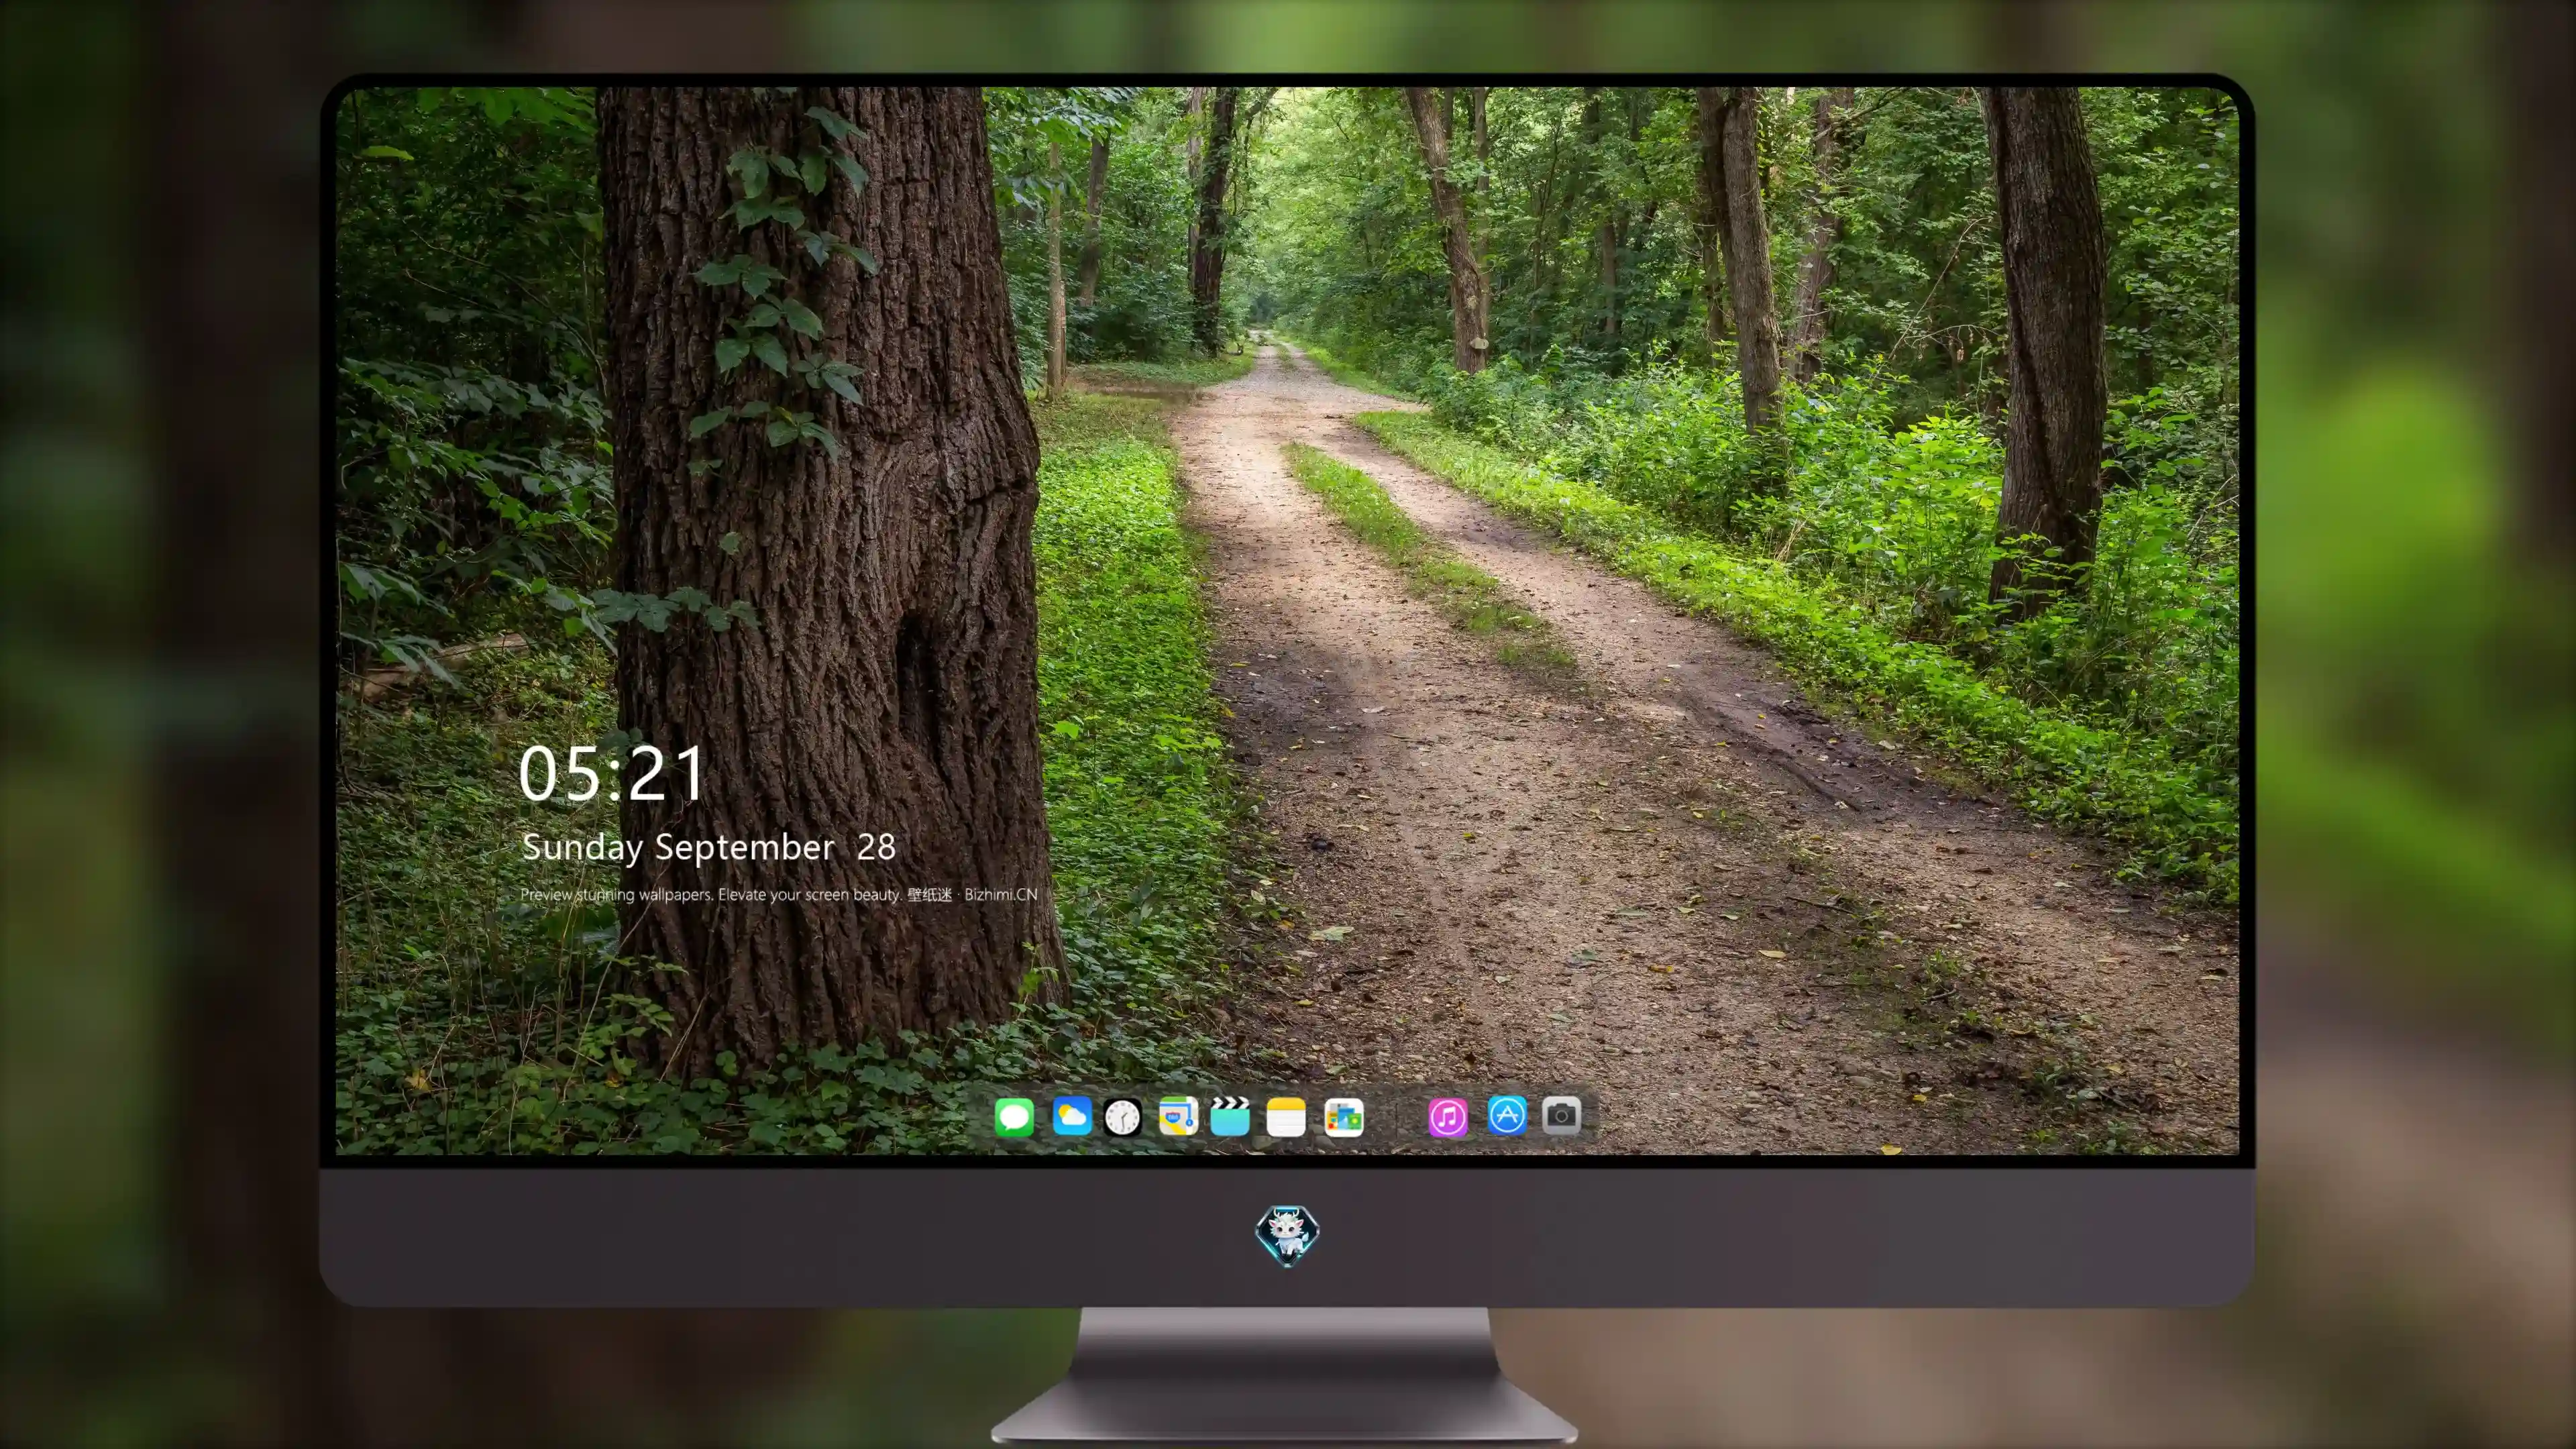
Task: Click the dragon logo on monitor chin
Action: [x=1287, y=1235]
